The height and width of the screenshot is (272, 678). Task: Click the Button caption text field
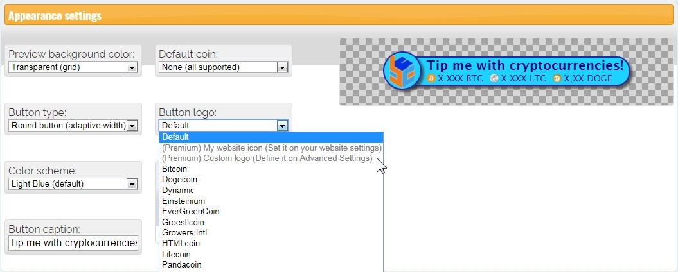[73, 243]
